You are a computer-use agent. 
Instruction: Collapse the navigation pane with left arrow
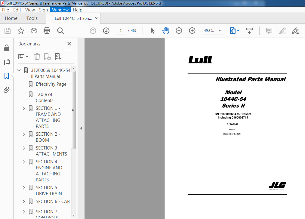(81, 128)
